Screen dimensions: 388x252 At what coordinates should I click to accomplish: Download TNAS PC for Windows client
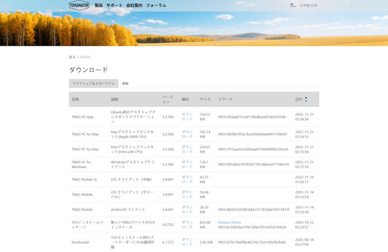[187, 164]
